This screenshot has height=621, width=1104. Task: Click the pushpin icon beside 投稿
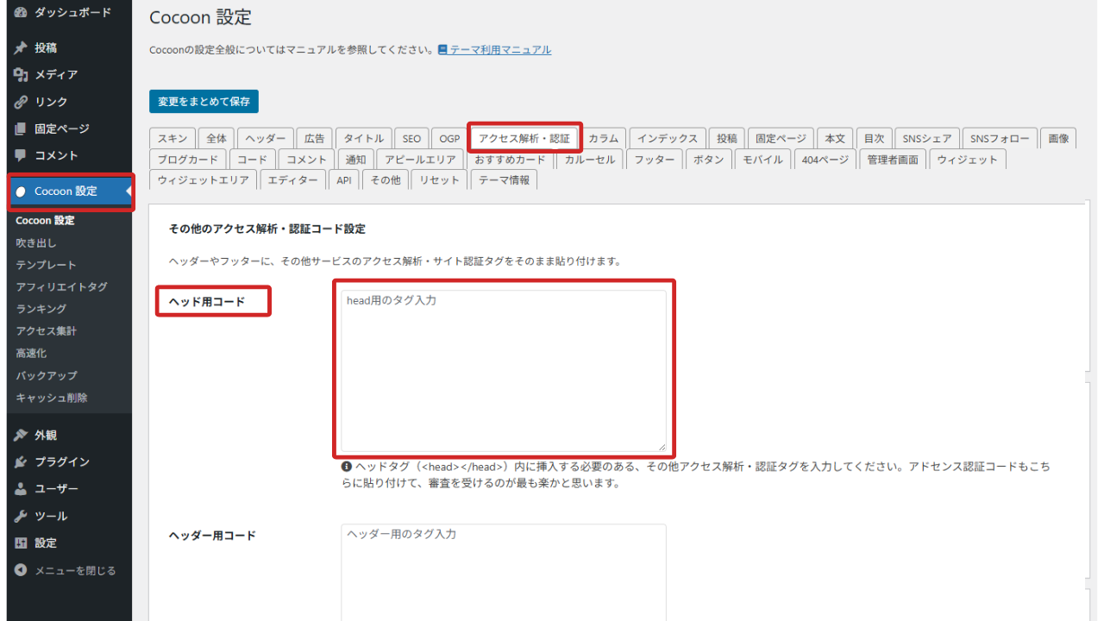click(x=22, y=48)
